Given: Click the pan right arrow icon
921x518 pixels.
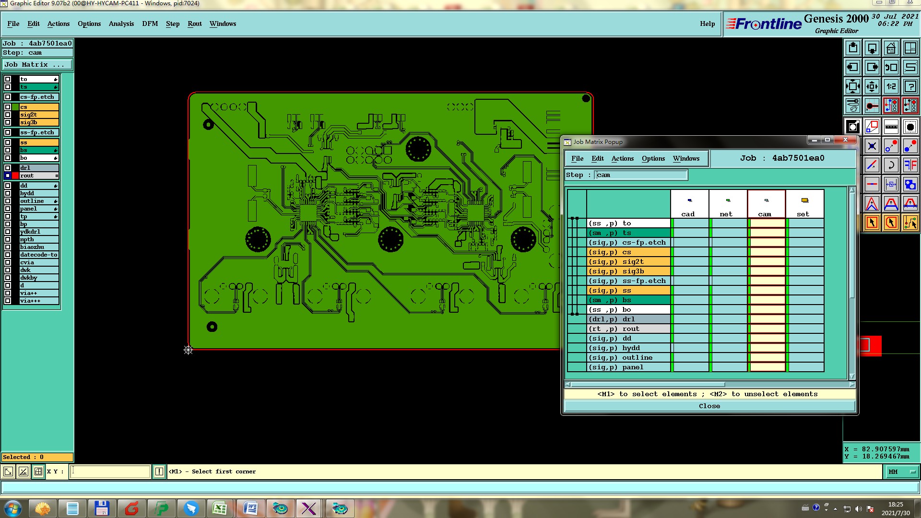Looking at the screenshot, I should (872, 67).
